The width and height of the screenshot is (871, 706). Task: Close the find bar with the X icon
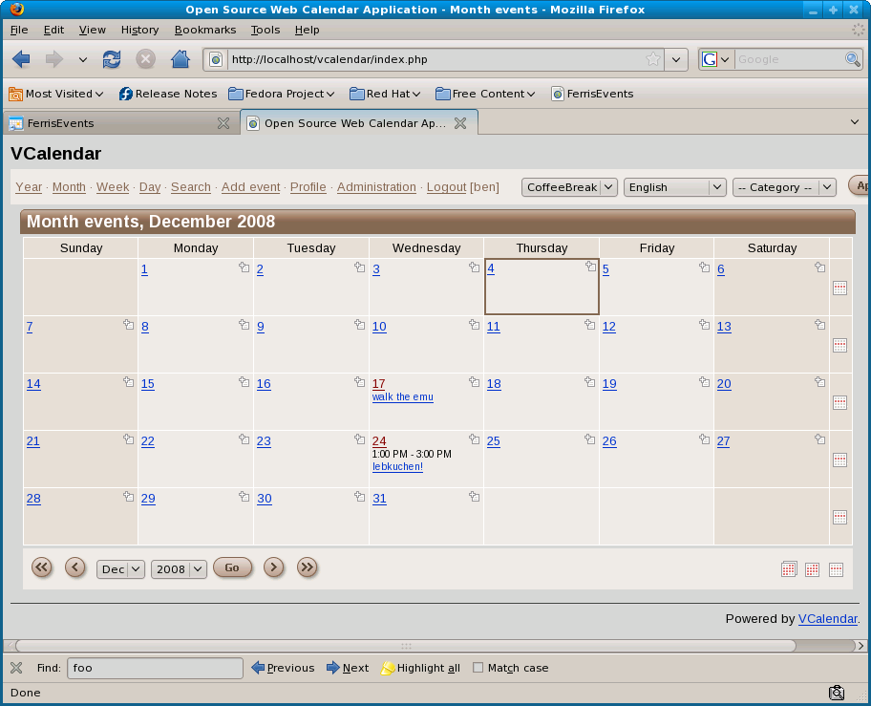pyautogui.click(x=16, y=668)
